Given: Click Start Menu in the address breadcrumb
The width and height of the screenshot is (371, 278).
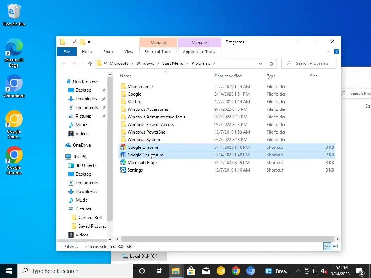Looking at the screenshot, I should pyautogui.click(x=173, y=63).
